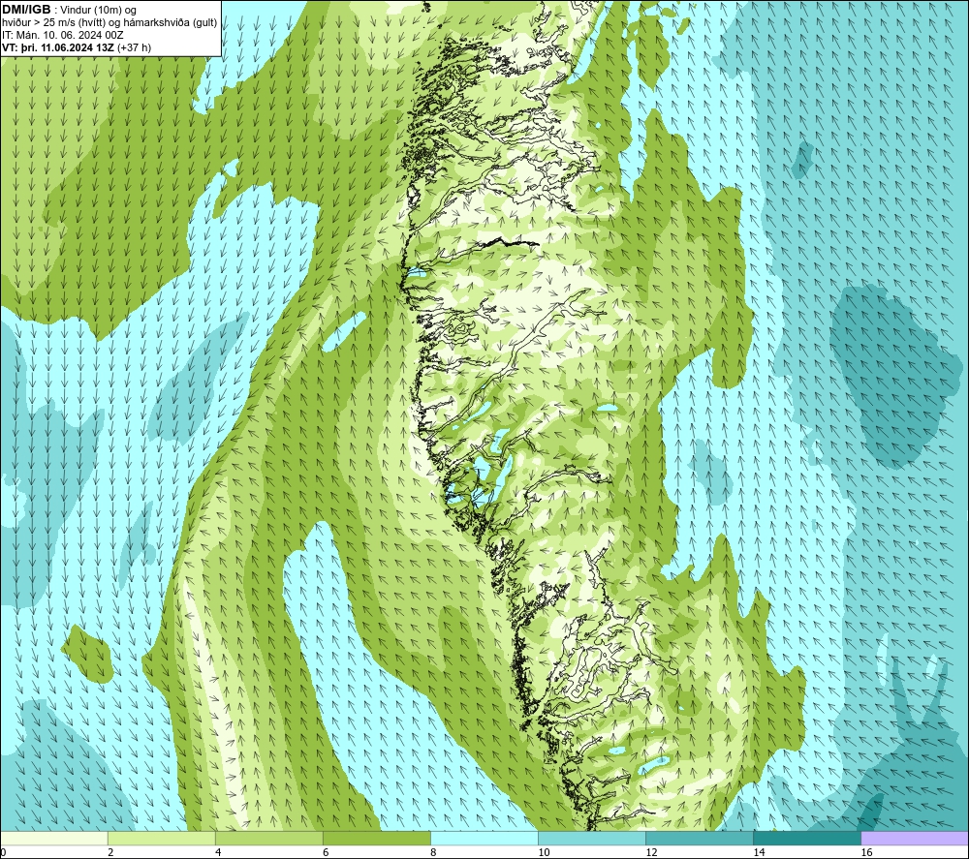Click the legend label 8

point(433,852)
